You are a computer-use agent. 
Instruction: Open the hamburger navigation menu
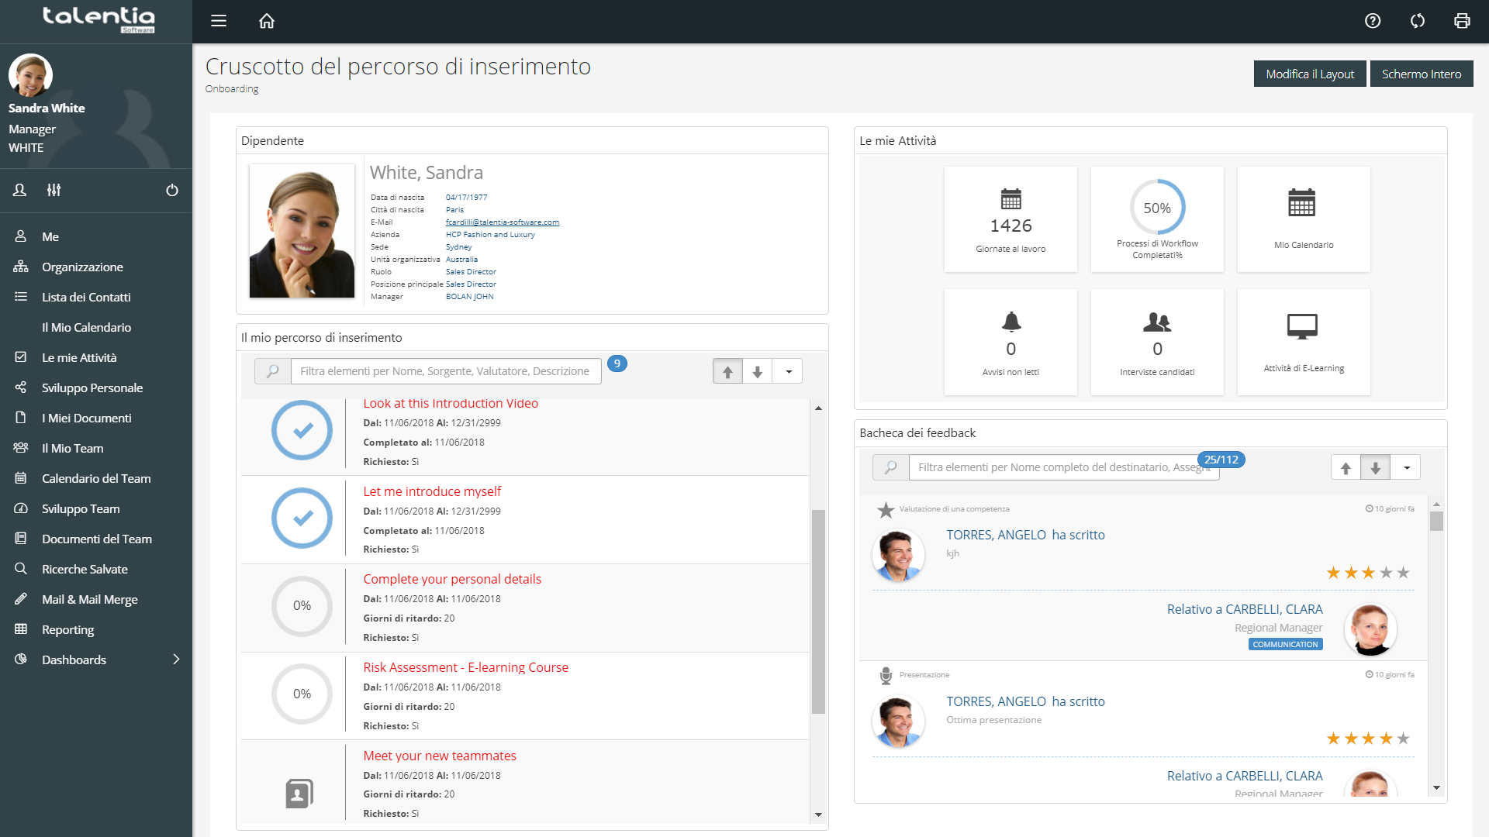[219, 21]
